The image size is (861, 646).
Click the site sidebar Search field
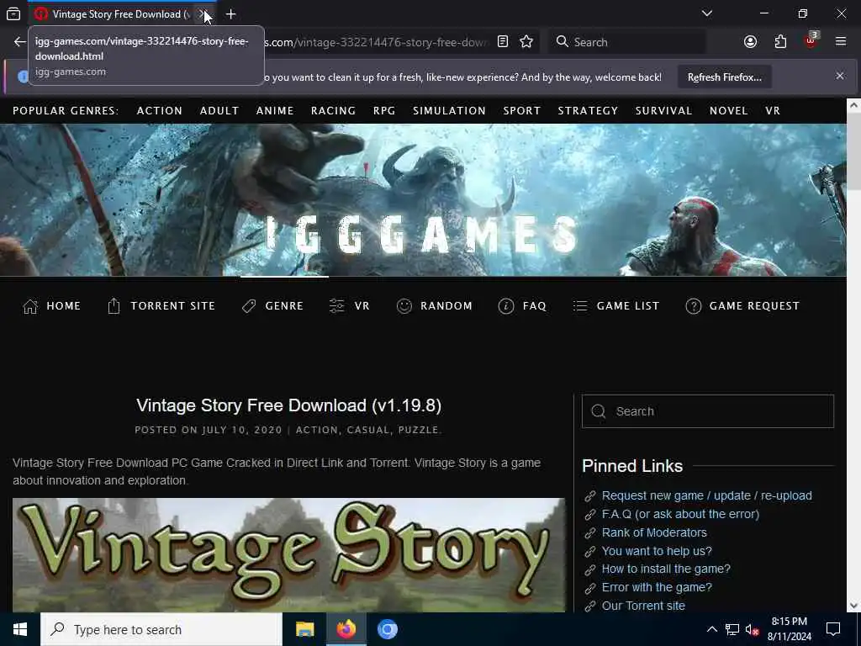tap(708, 410)
